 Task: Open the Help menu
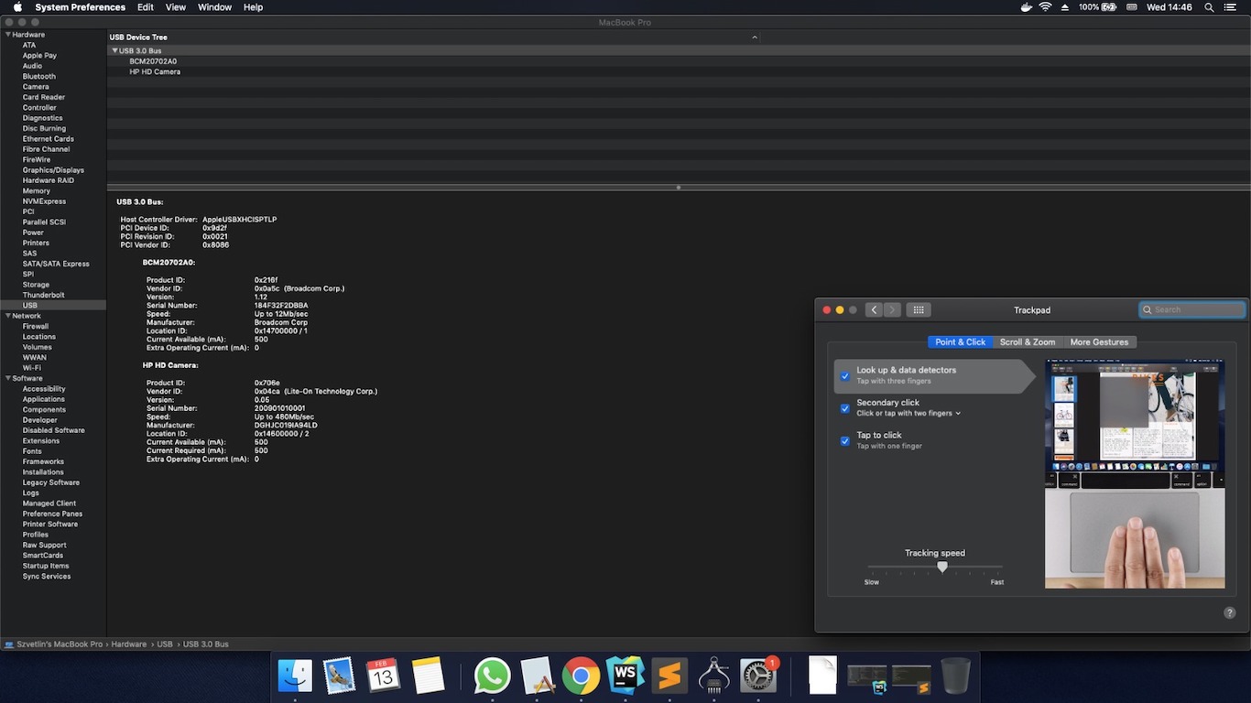254,7
